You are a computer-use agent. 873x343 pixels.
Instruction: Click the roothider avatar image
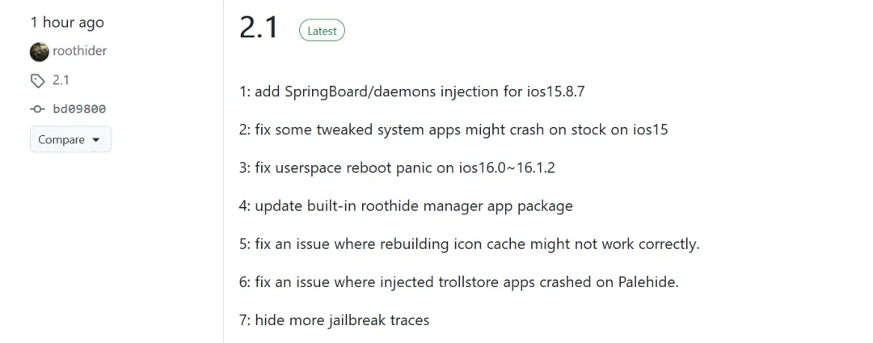(39, 52)
